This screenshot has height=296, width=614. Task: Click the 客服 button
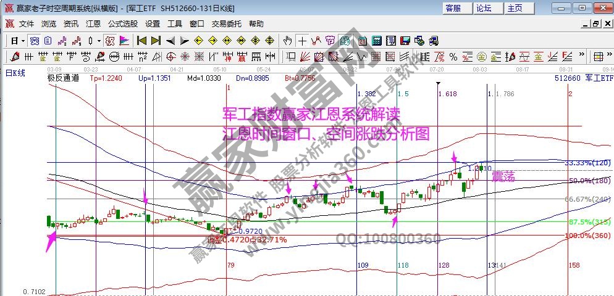point(453,8)
